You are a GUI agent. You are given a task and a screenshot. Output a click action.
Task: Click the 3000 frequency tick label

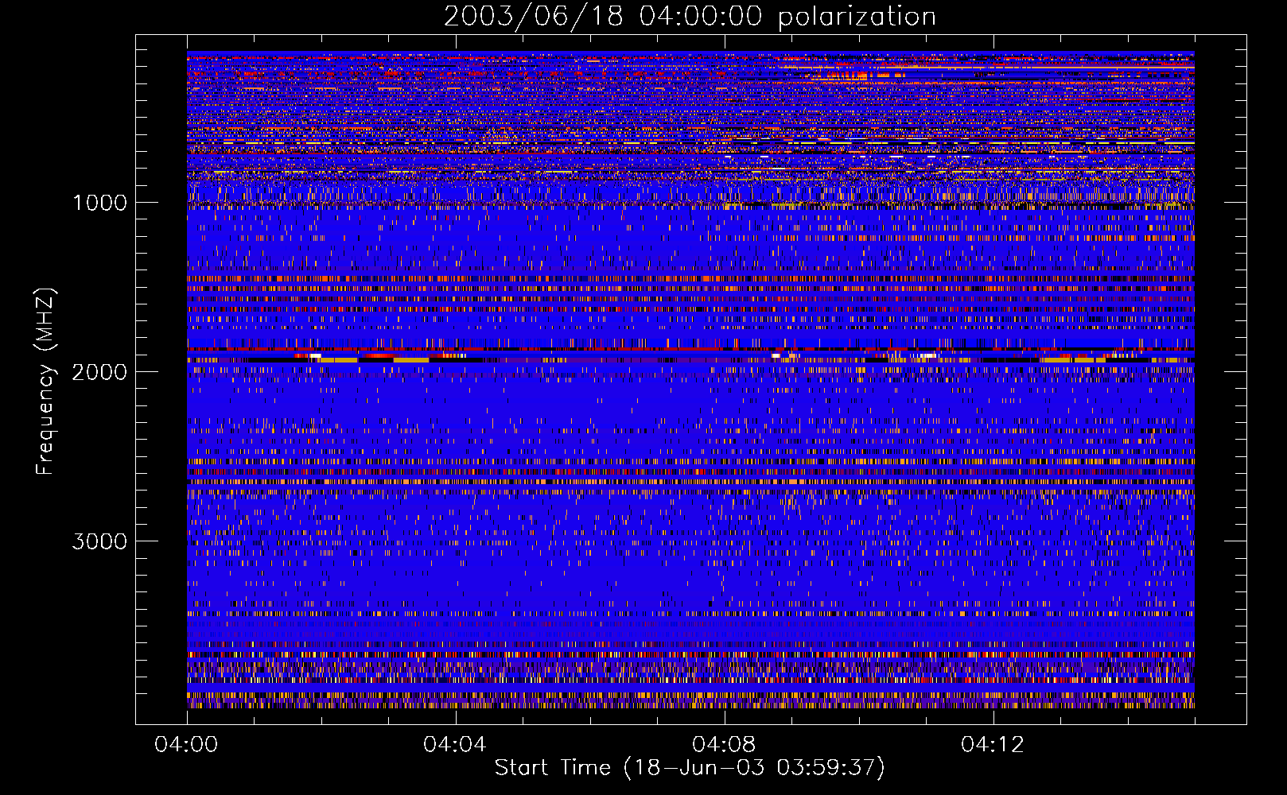(x=99, y=541)
